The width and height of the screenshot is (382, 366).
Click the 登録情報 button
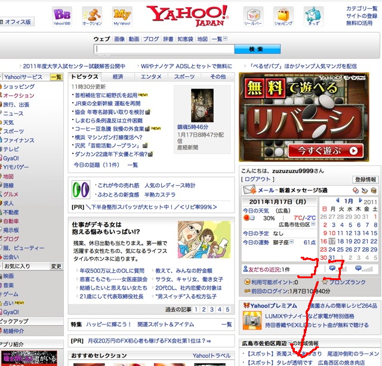pos(365,179)
